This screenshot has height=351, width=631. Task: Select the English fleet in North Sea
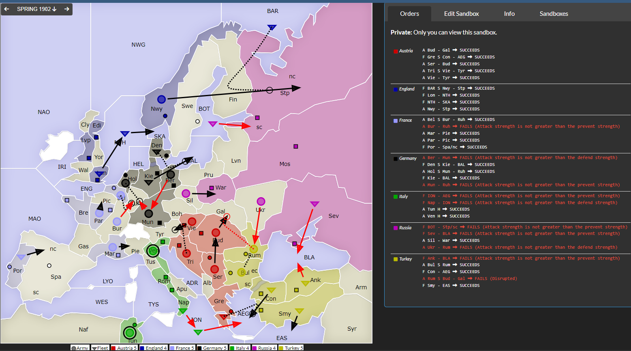125,134
